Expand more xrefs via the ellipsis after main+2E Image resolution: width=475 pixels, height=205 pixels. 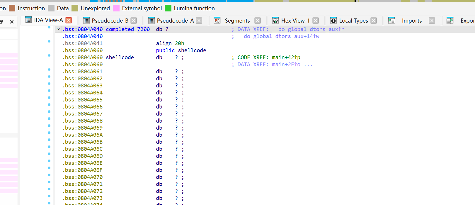pos(308,65)
